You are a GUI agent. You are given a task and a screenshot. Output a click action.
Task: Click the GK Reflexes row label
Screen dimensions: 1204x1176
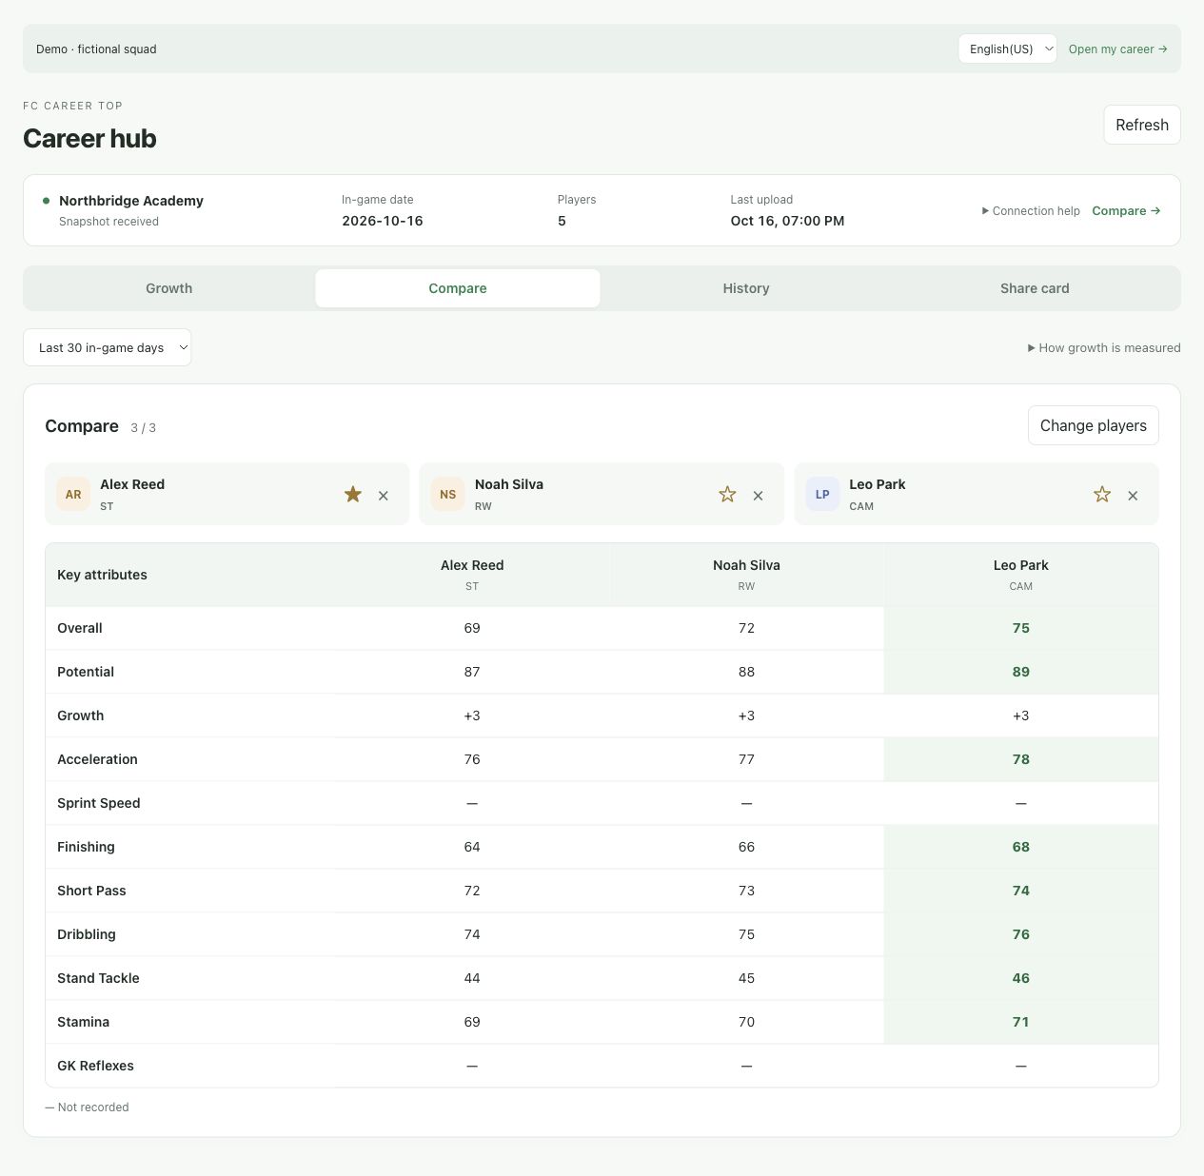95,1066
